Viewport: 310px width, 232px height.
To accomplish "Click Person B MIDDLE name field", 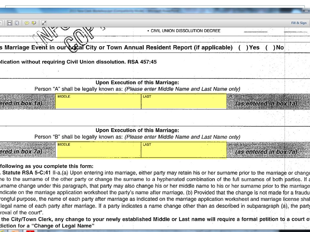I will [x=98, y=150].
